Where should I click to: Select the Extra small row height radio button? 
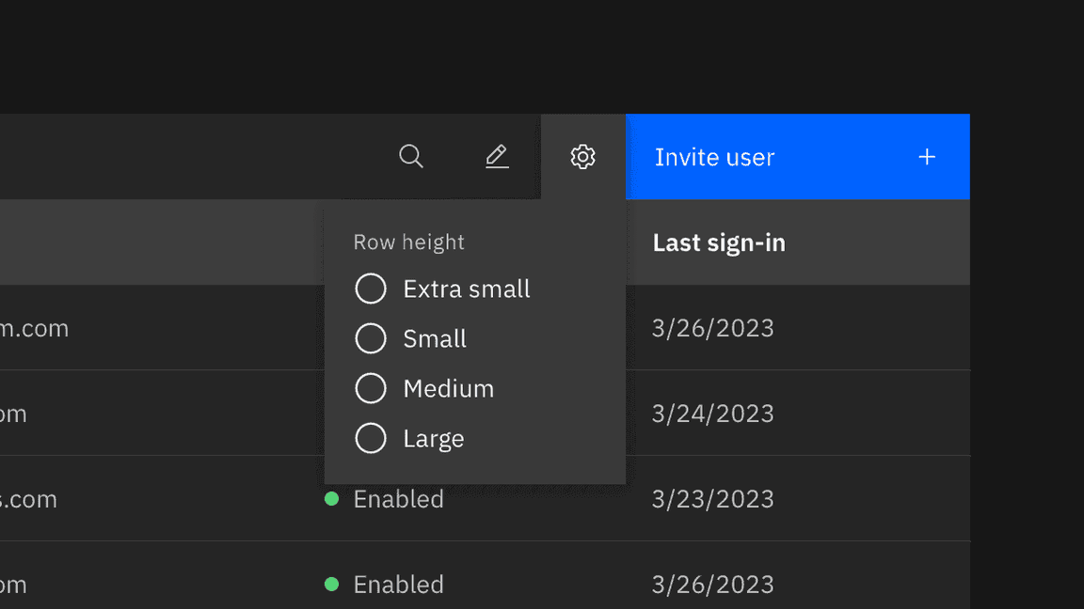click(x=371, y=289)
